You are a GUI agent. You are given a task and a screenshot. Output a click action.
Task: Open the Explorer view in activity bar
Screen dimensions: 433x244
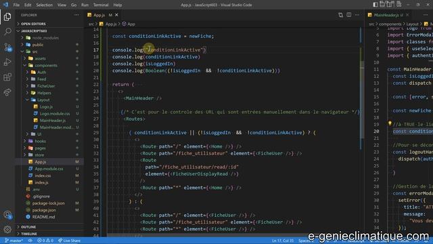[7, 17]
